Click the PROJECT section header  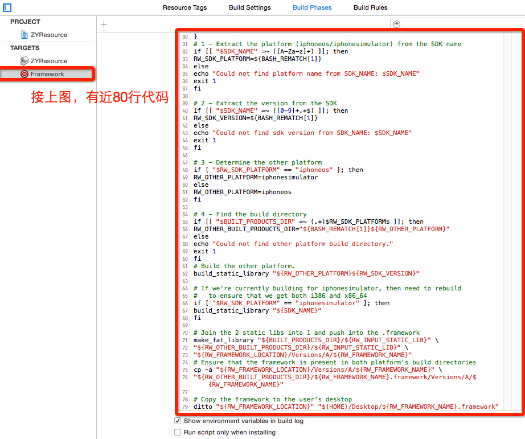pyautogui.click(x=25, y=22)
